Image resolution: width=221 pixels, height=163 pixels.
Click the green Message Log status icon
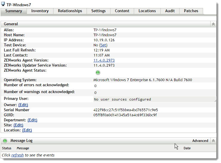pyautogui.click(x=5, y=141)
